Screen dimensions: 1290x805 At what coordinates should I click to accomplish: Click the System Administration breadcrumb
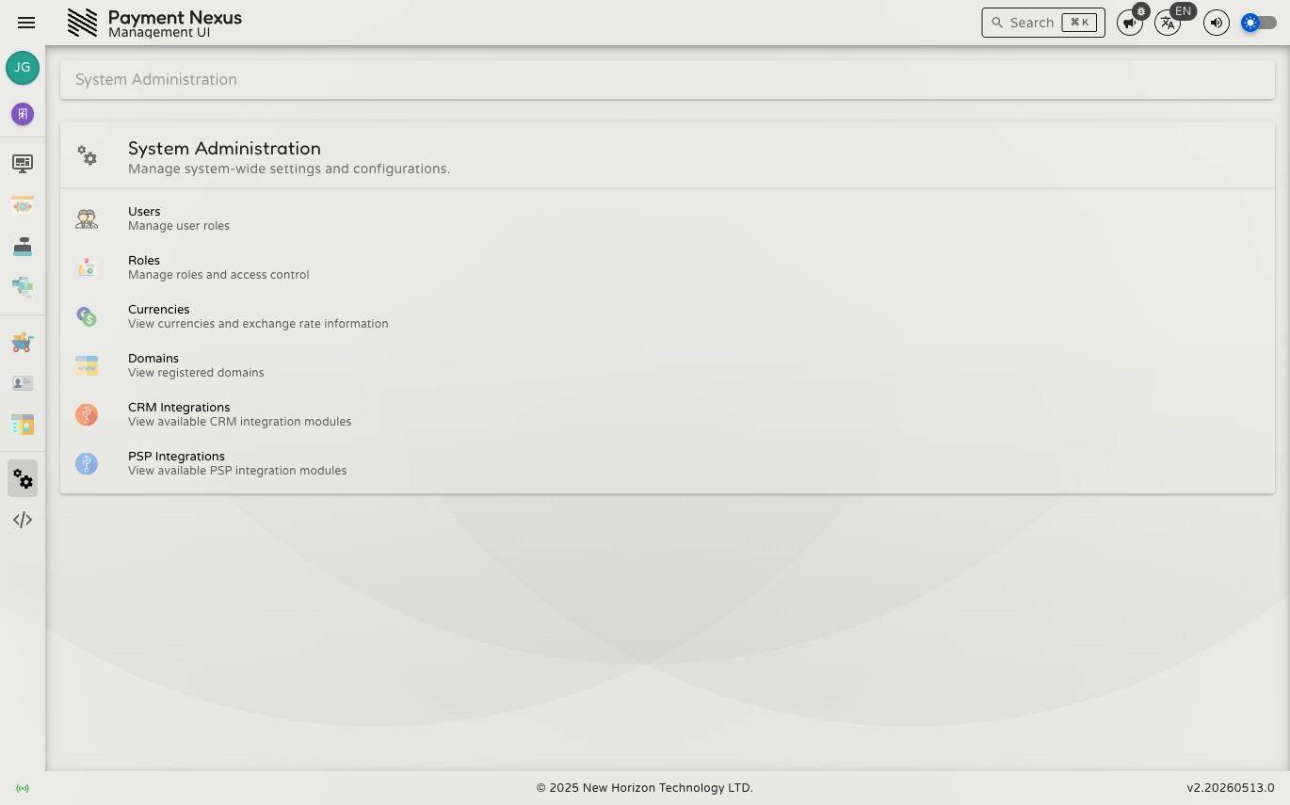tap(156, 80)
